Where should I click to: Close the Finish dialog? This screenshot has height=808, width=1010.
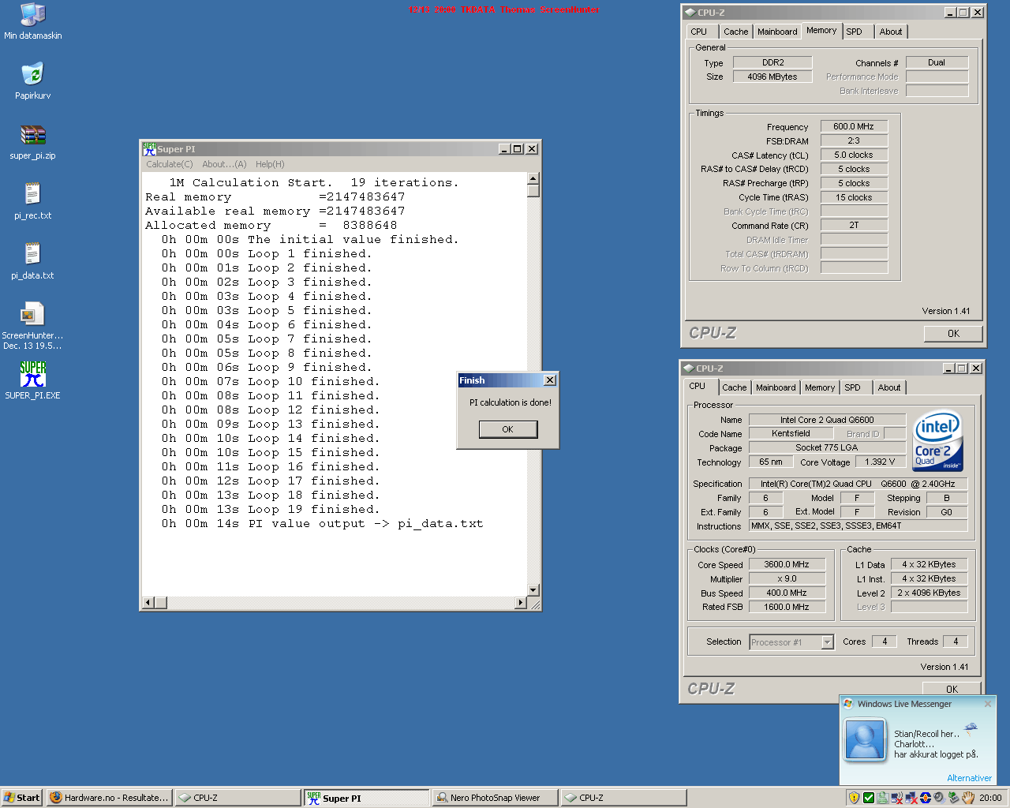550,380
